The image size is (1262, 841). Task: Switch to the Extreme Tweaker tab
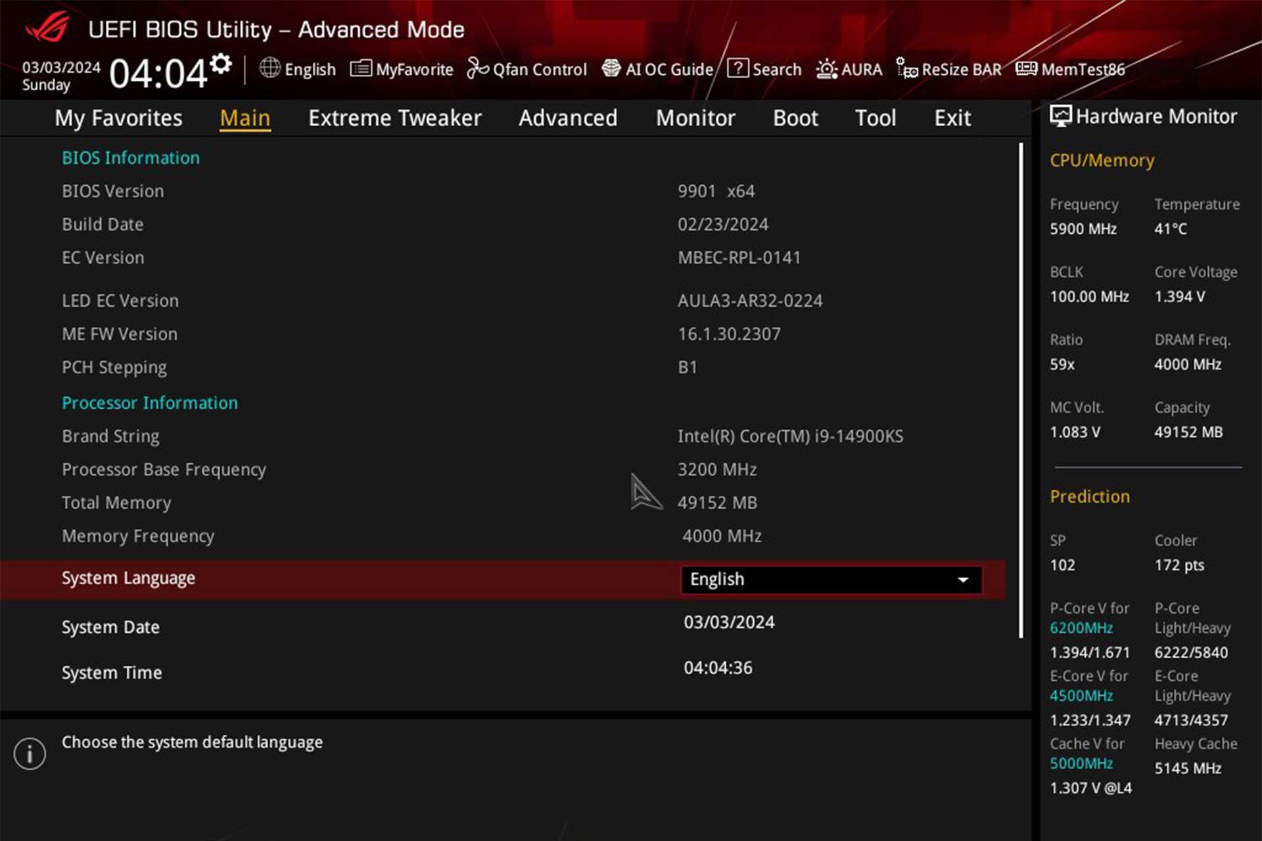[394, 118]
